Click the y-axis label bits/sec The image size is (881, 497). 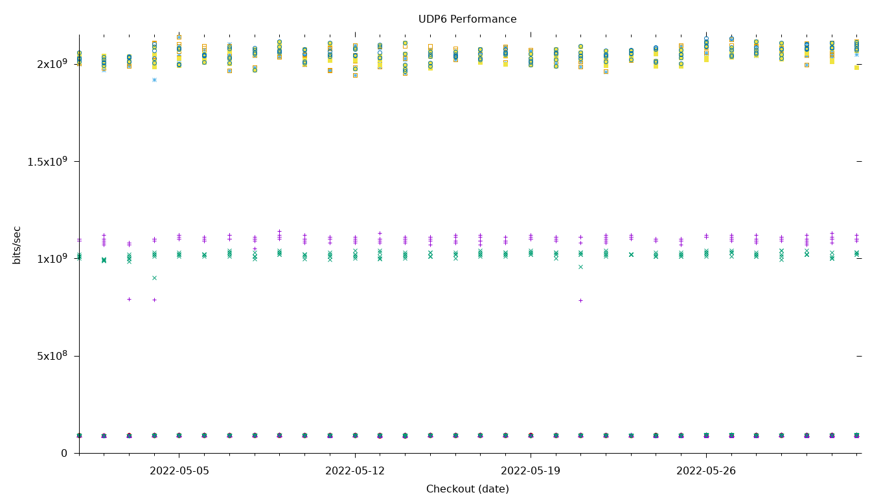point(17,245)
